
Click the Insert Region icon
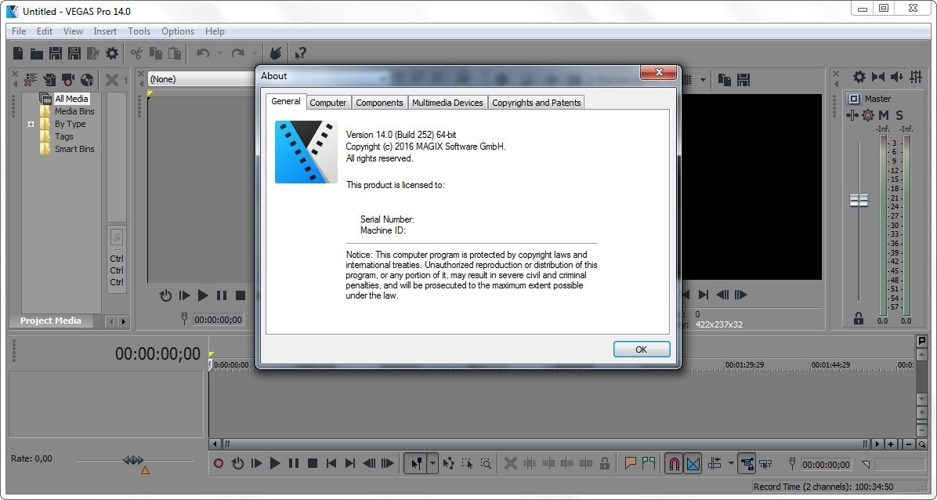click(649, 463)
